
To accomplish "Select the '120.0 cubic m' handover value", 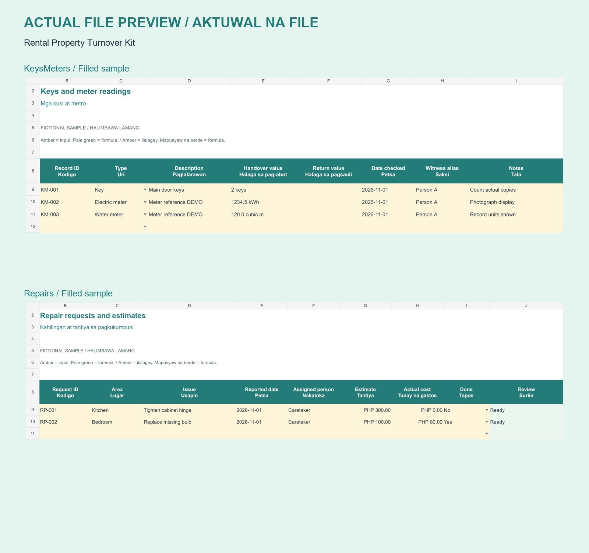I will [263, 215].
